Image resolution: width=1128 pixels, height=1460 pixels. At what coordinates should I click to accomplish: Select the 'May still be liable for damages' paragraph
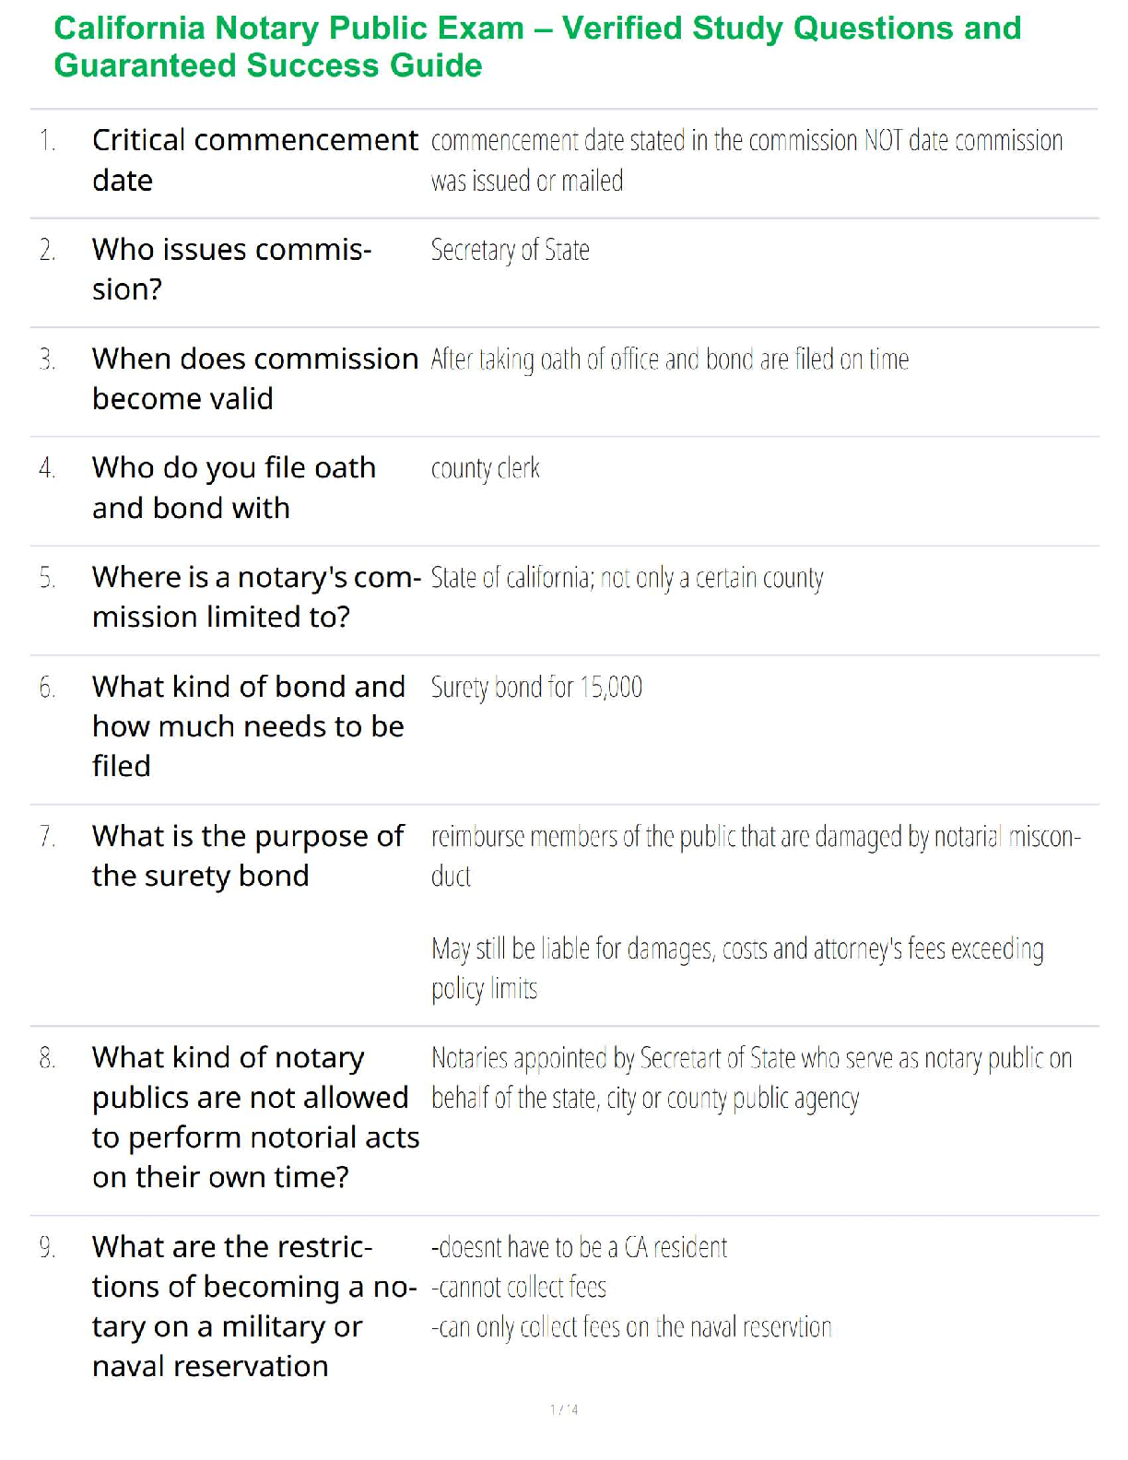737,969
